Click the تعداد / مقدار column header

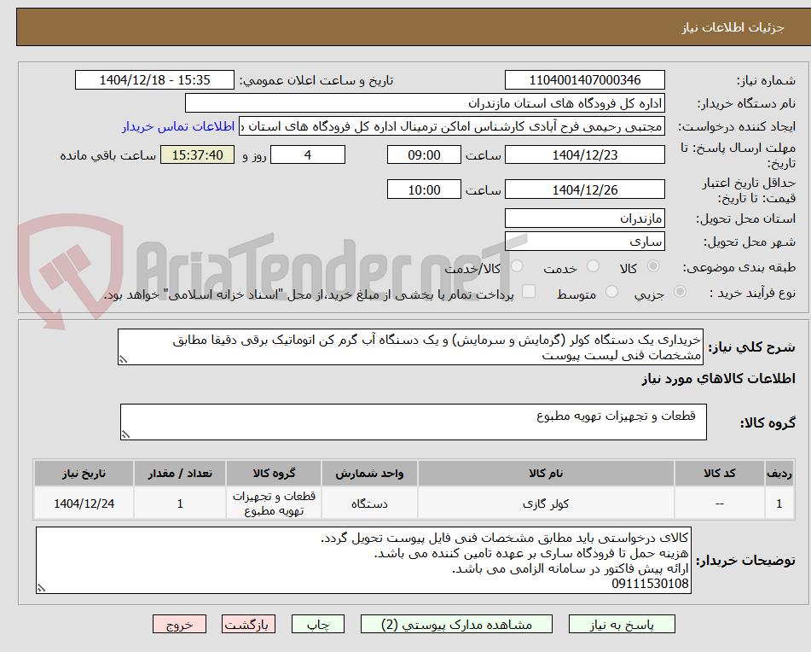click(x=179, y=474)
